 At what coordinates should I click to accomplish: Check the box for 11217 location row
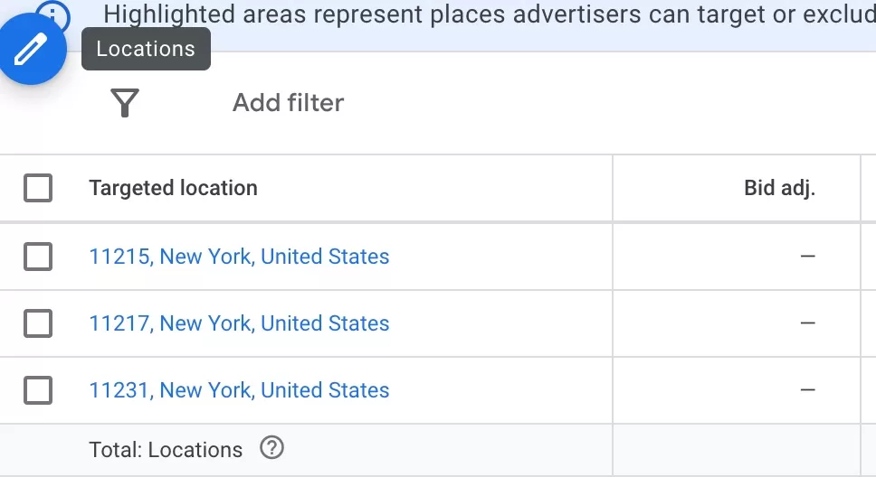(x=38, y=323)
